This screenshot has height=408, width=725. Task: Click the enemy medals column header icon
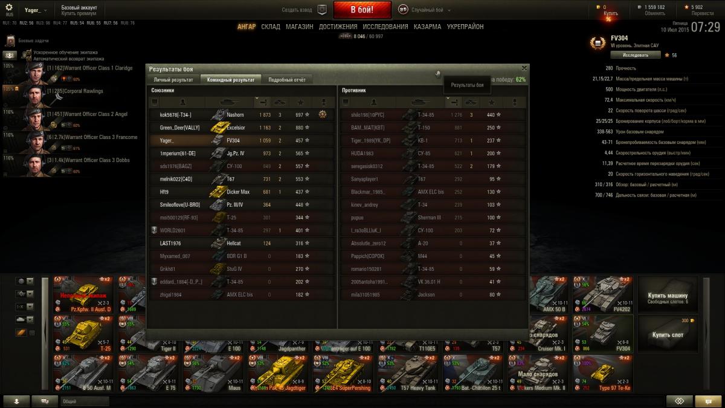514,102
